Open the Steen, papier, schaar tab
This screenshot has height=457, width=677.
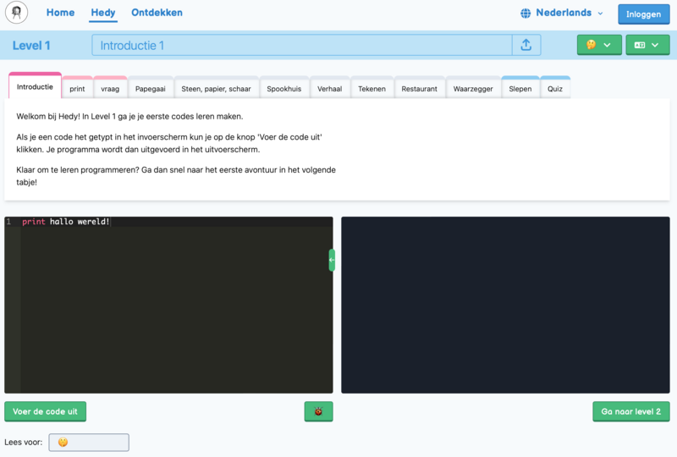[x=216, y=88]
